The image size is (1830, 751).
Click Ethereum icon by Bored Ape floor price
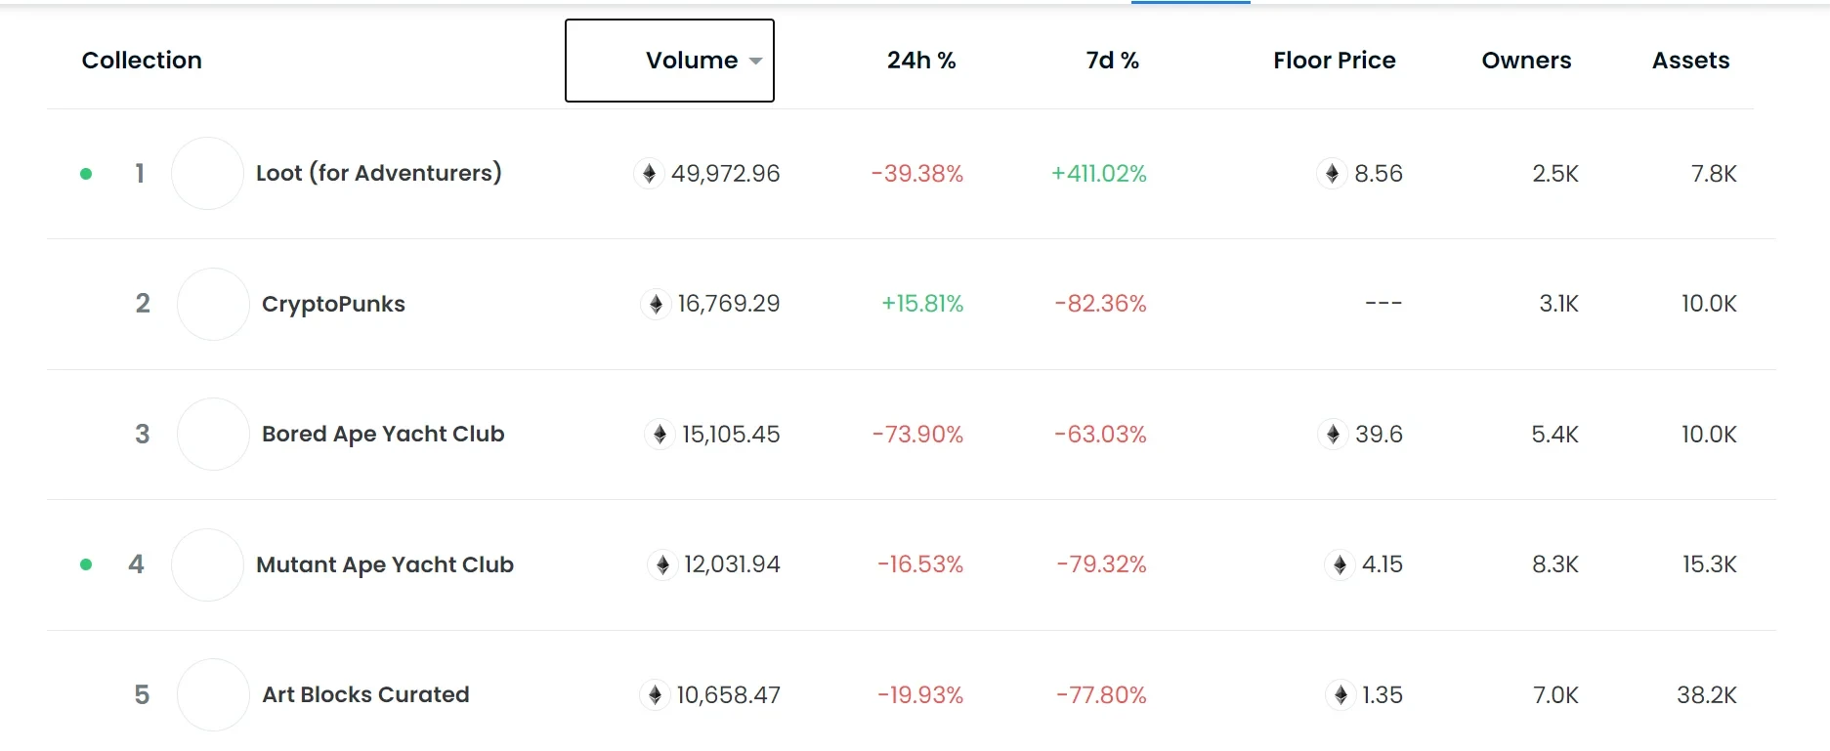pos(1333,435)
